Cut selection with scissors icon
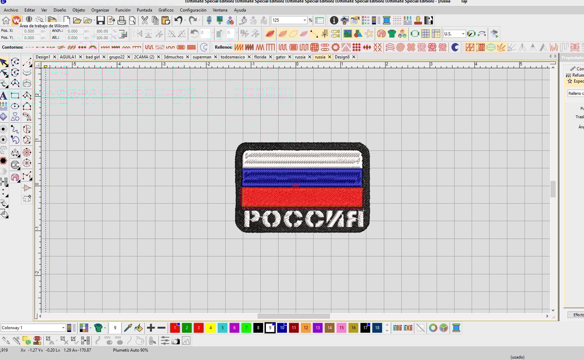Image resolution: width=584 pixels, height=360 pixels. (144, 20)
